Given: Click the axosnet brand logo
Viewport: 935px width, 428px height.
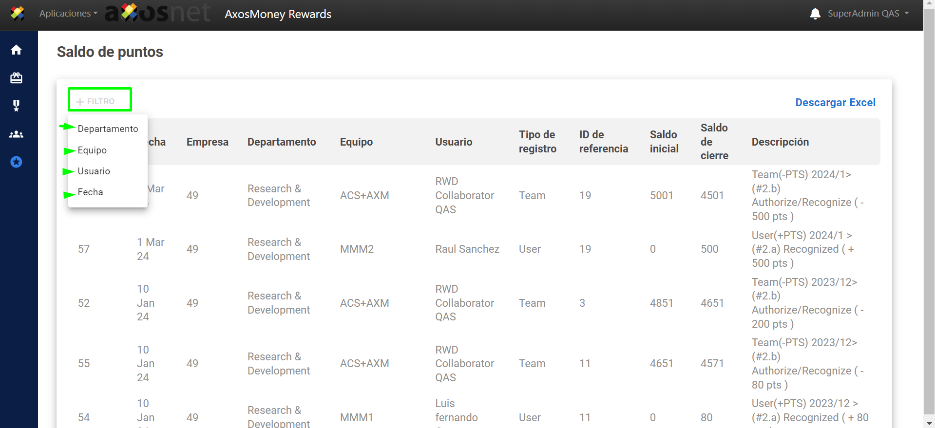Looking at the screenshot, I should (157, 14).
